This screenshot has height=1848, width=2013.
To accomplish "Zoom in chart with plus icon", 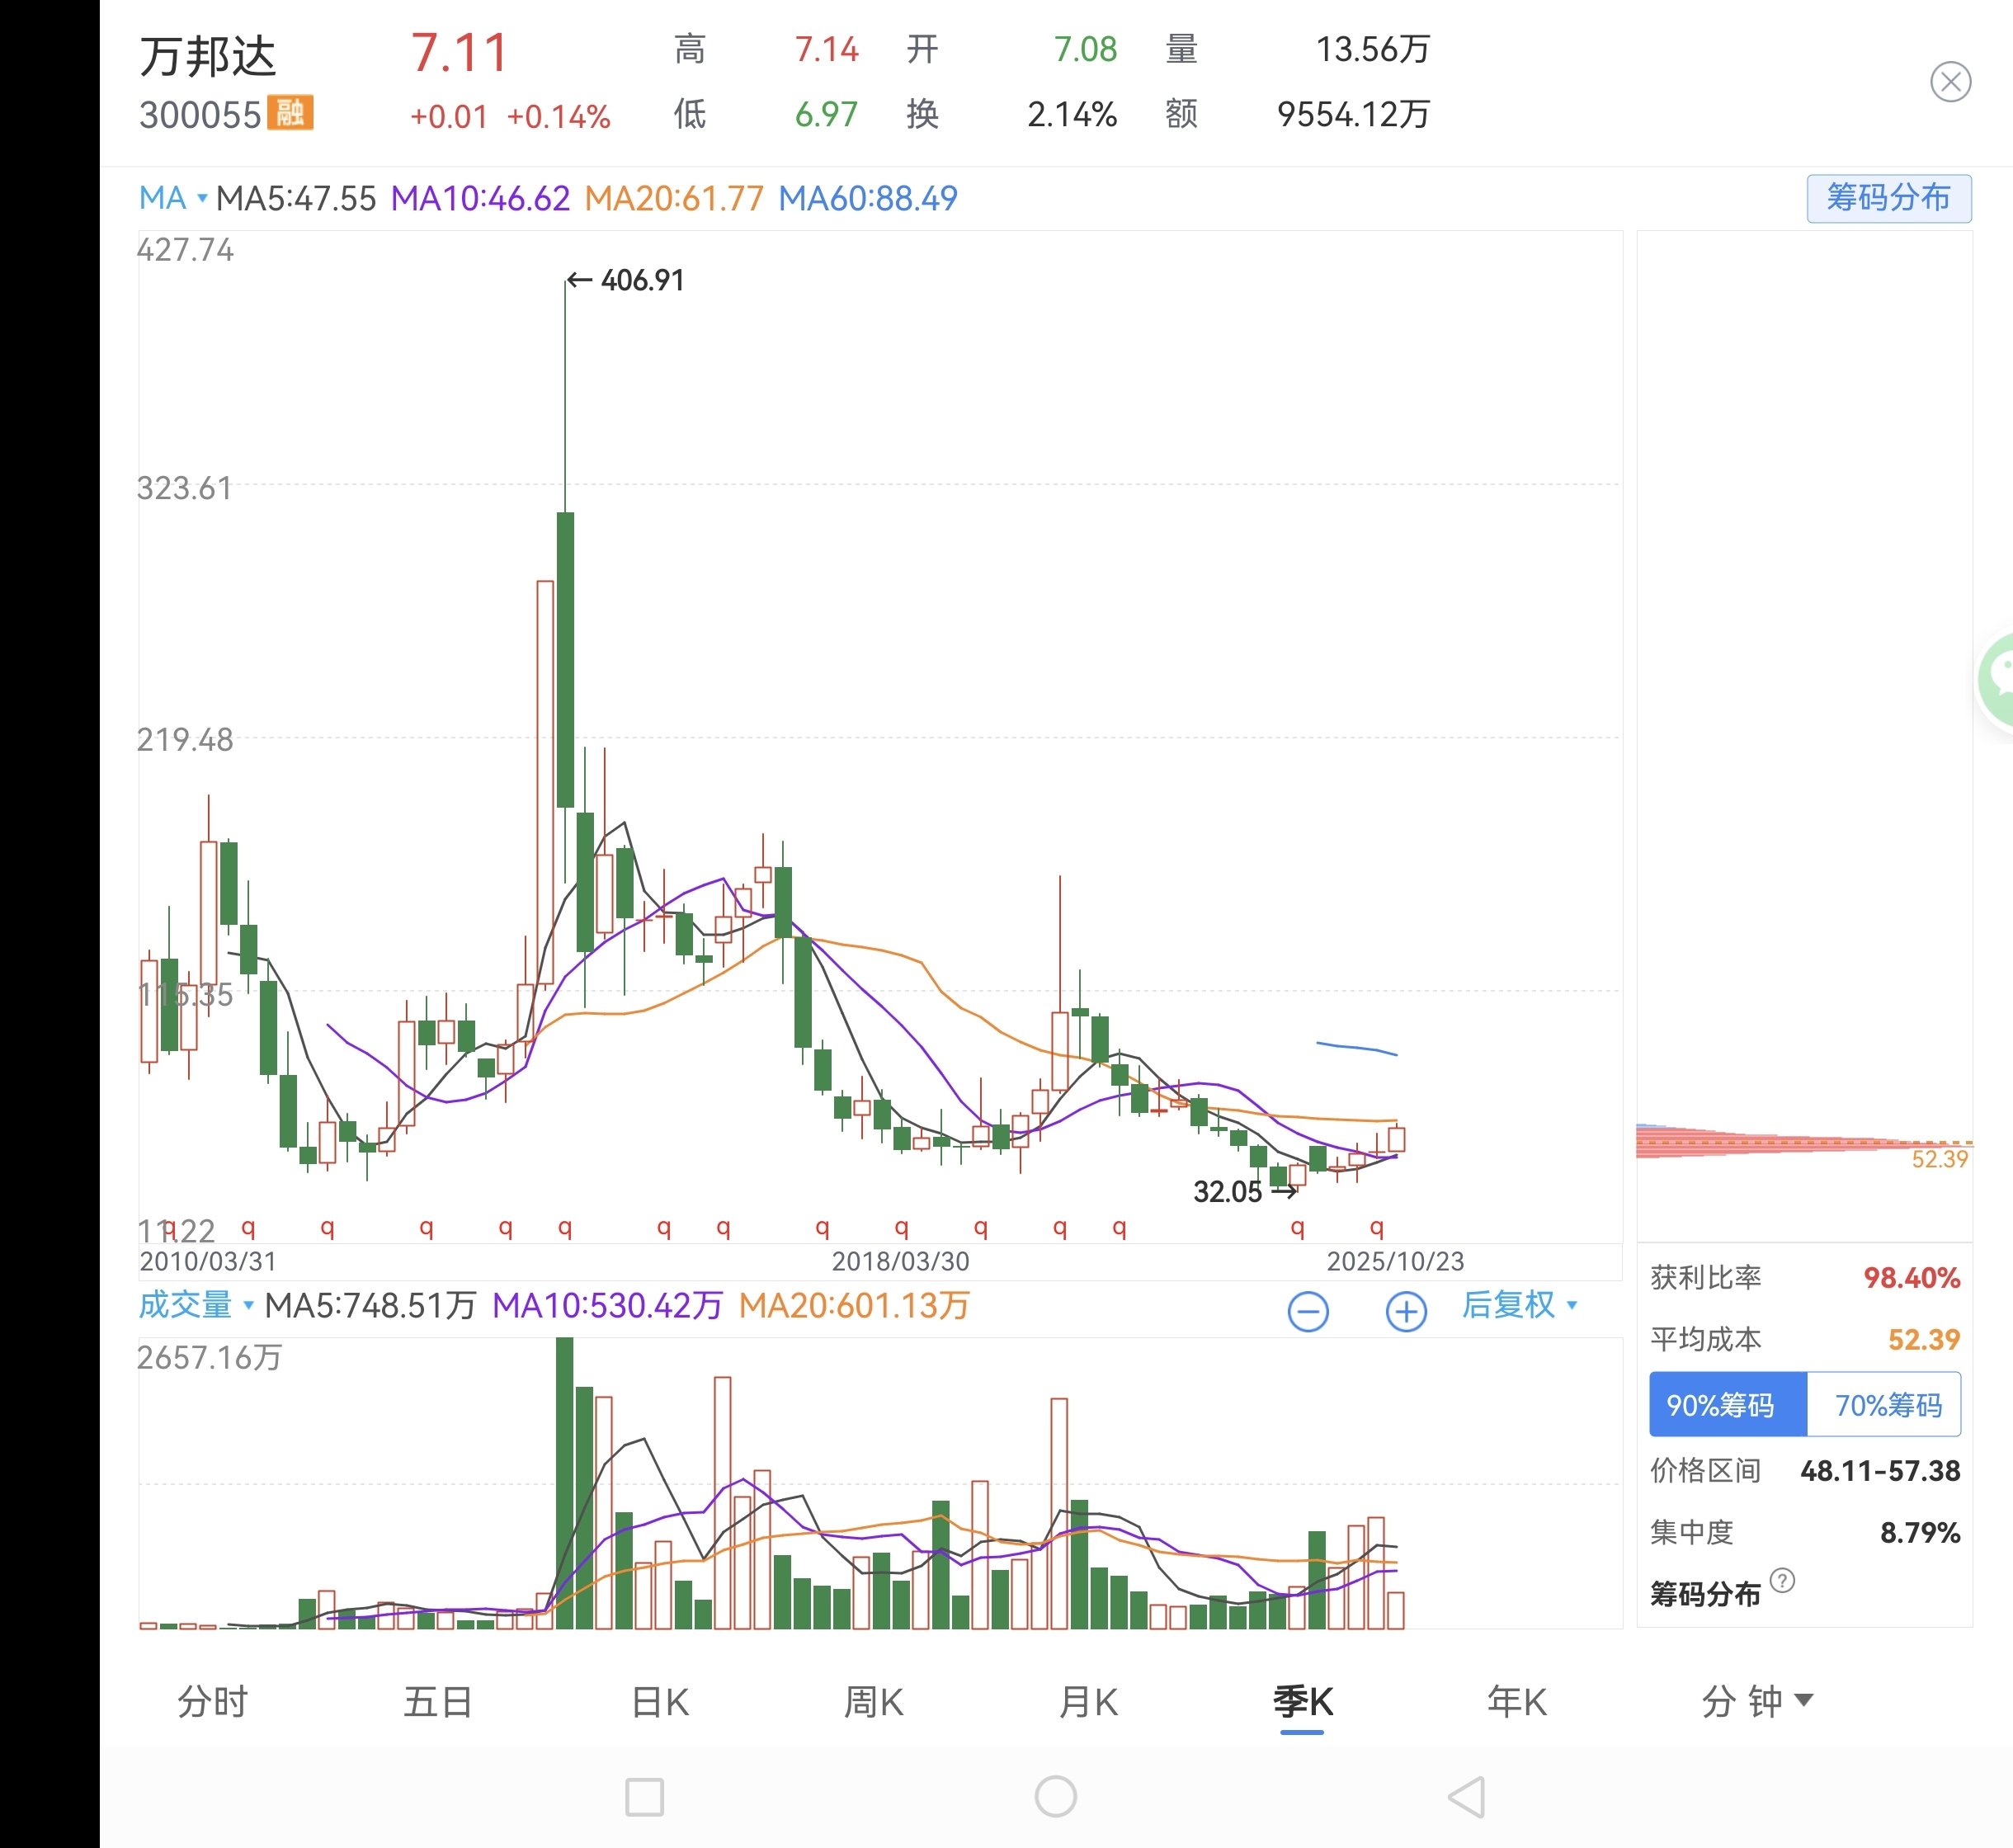I will (1405, 1311).
